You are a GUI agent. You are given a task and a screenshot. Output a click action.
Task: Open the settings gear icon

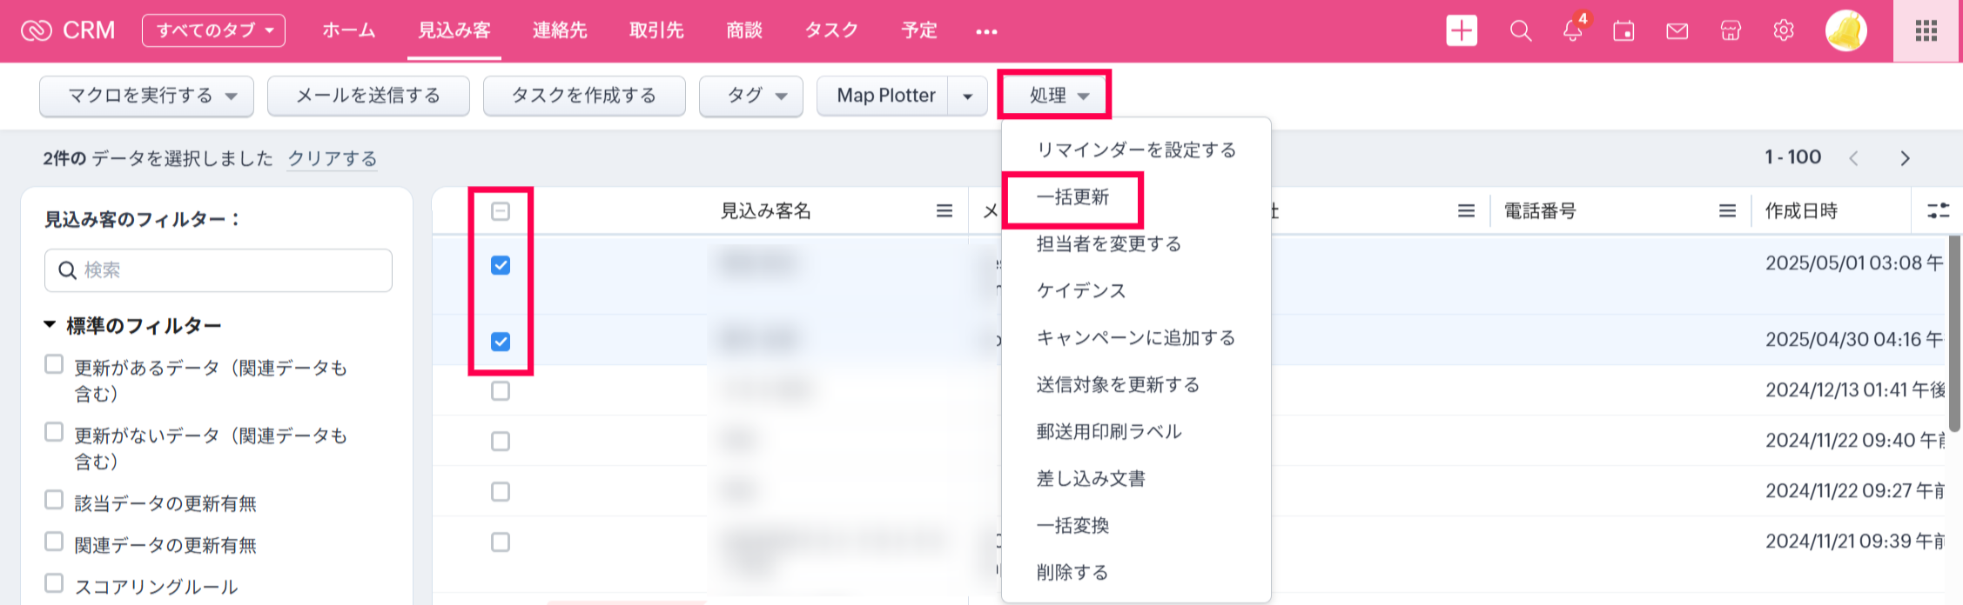point(1783,31)
